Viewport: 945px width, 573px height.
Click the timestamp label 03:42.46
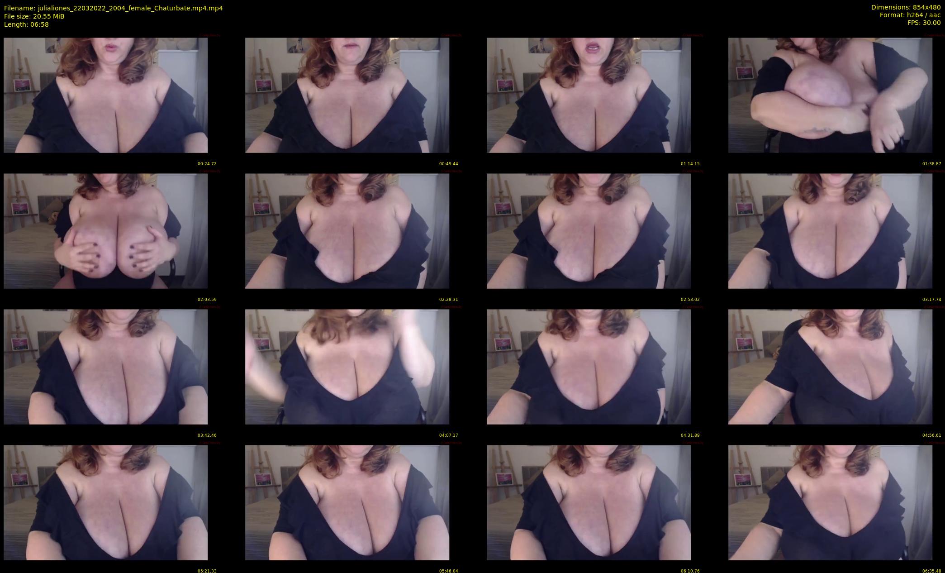(207, 435)
